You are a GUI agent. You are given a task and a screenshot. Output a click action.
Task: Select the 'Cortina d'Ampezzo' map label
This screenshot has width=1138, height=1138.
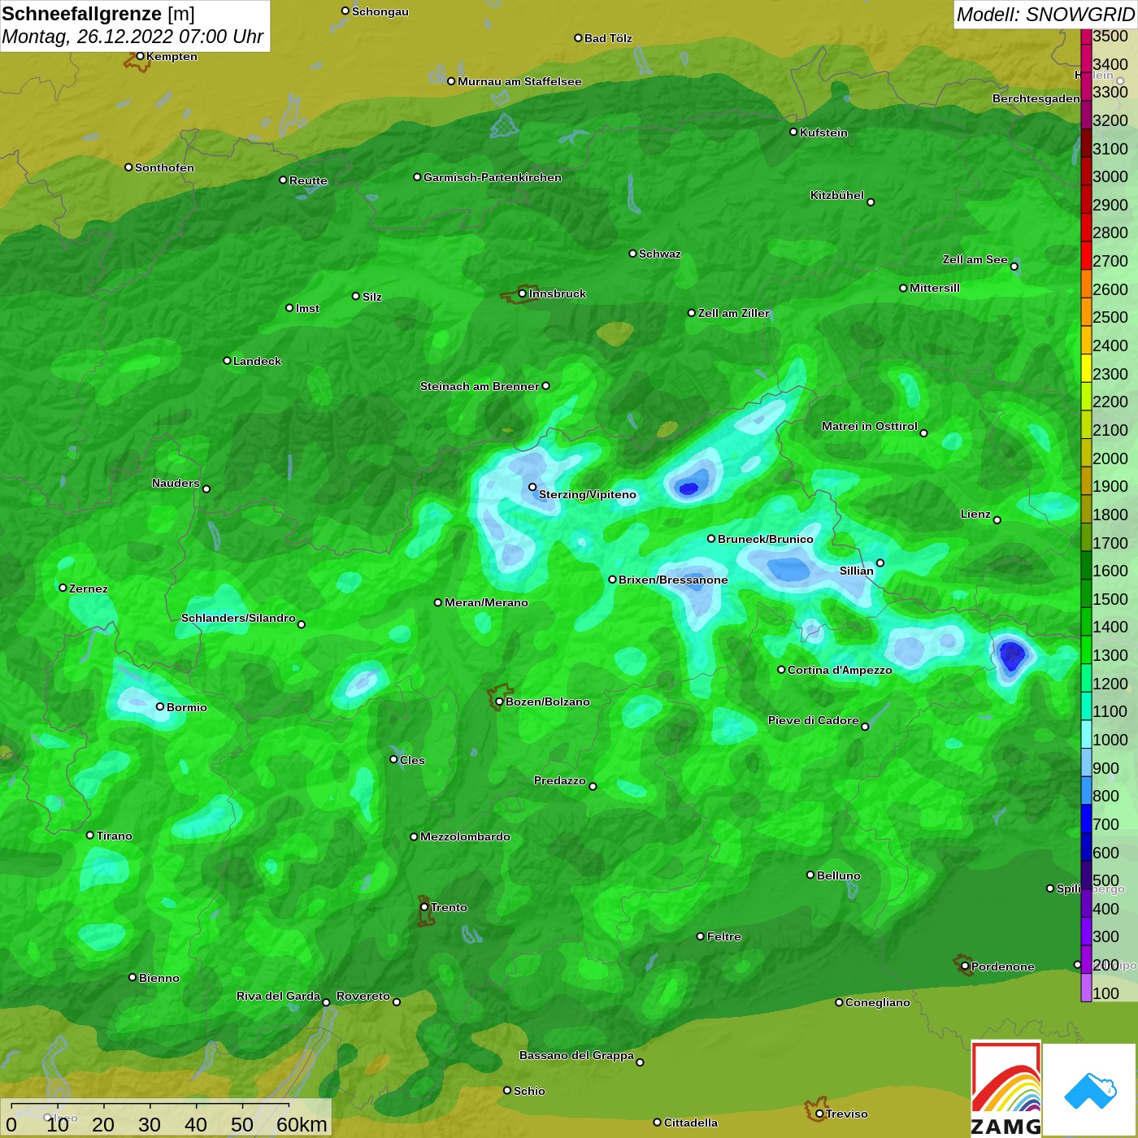point(840,670)
